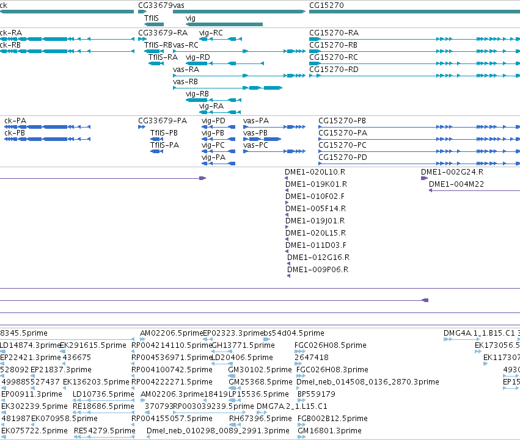Viewport: 520px width, 440px height.
Task: Select the DME1-005F14.R clone label
Action: [316, 209]
